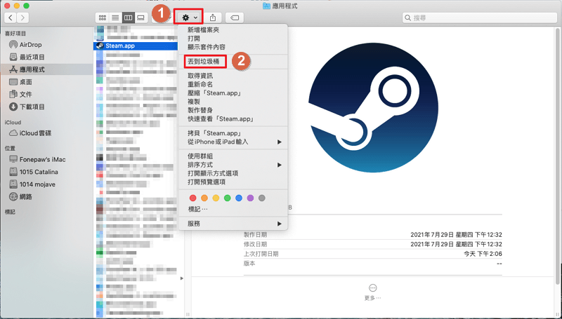Click the 更多⋯ button in preview pane
Screen dimensions: 562x319
373,292
